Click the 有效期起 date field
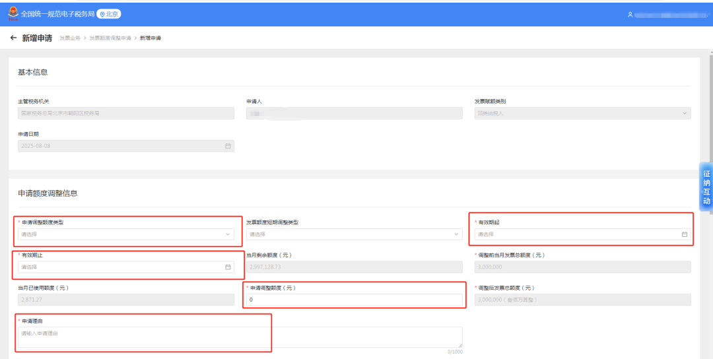 [574, 234]
